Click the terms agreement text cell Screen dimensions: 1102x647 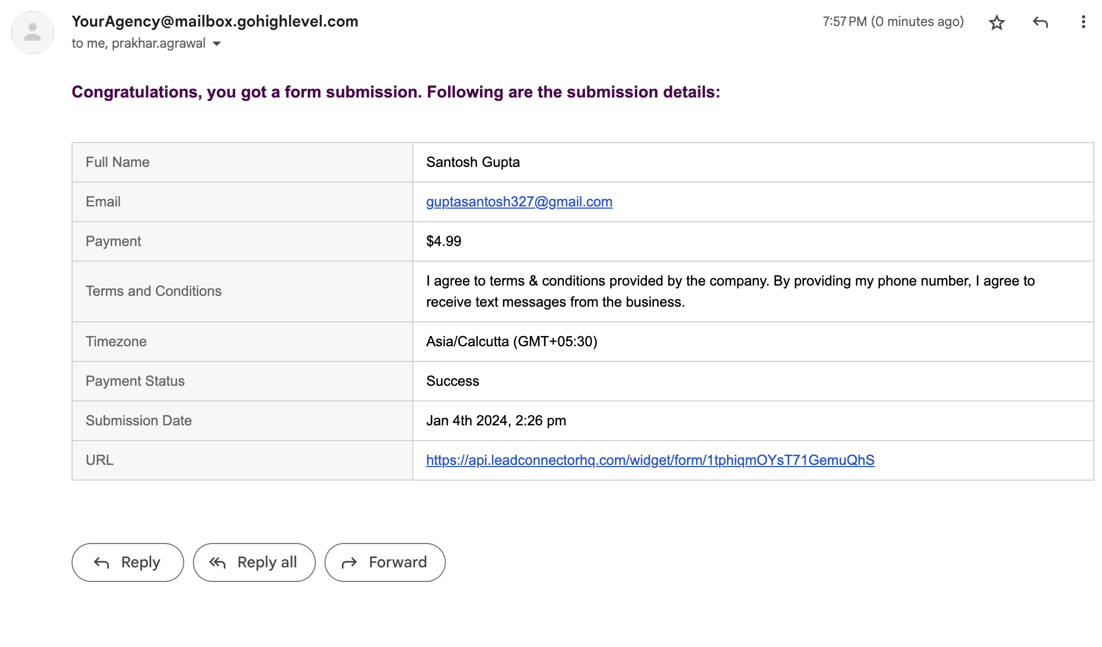click(x=730, y=291)
